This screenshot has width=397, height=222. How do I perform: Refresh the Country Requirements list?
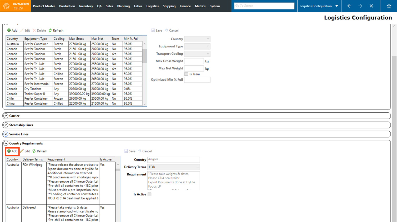[x=40, y=151]
